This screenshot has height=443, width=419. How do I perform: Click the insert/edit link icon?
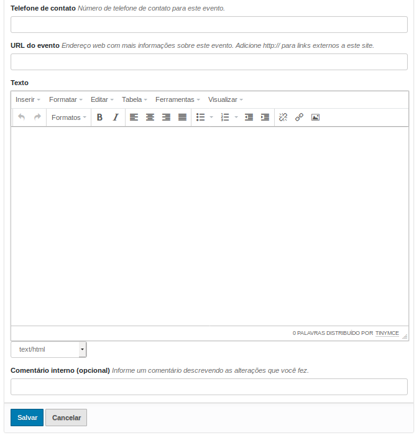pos(299,117)
